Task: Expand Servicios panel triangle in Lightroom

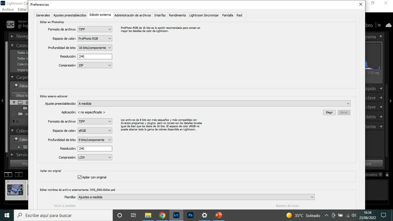Action: [12, 155]
